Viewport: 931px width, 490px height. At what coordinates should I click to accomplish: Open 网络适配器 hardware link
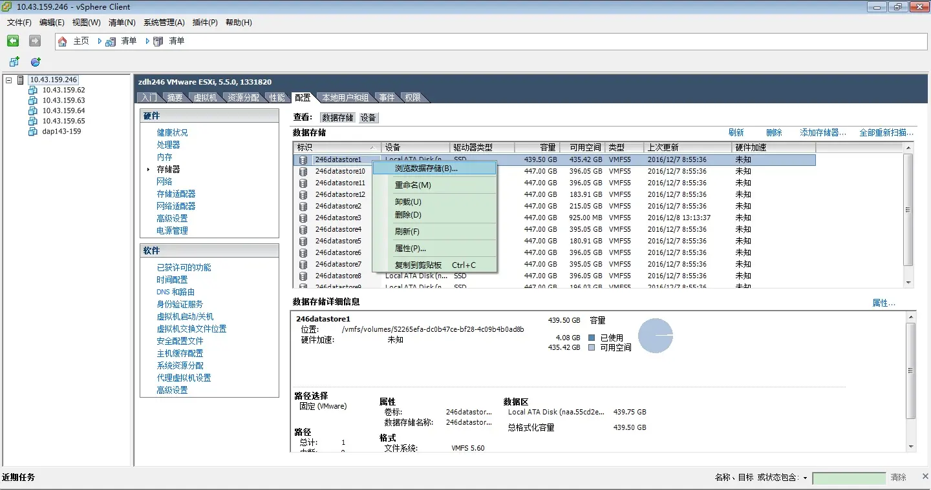tap(176, 206)
